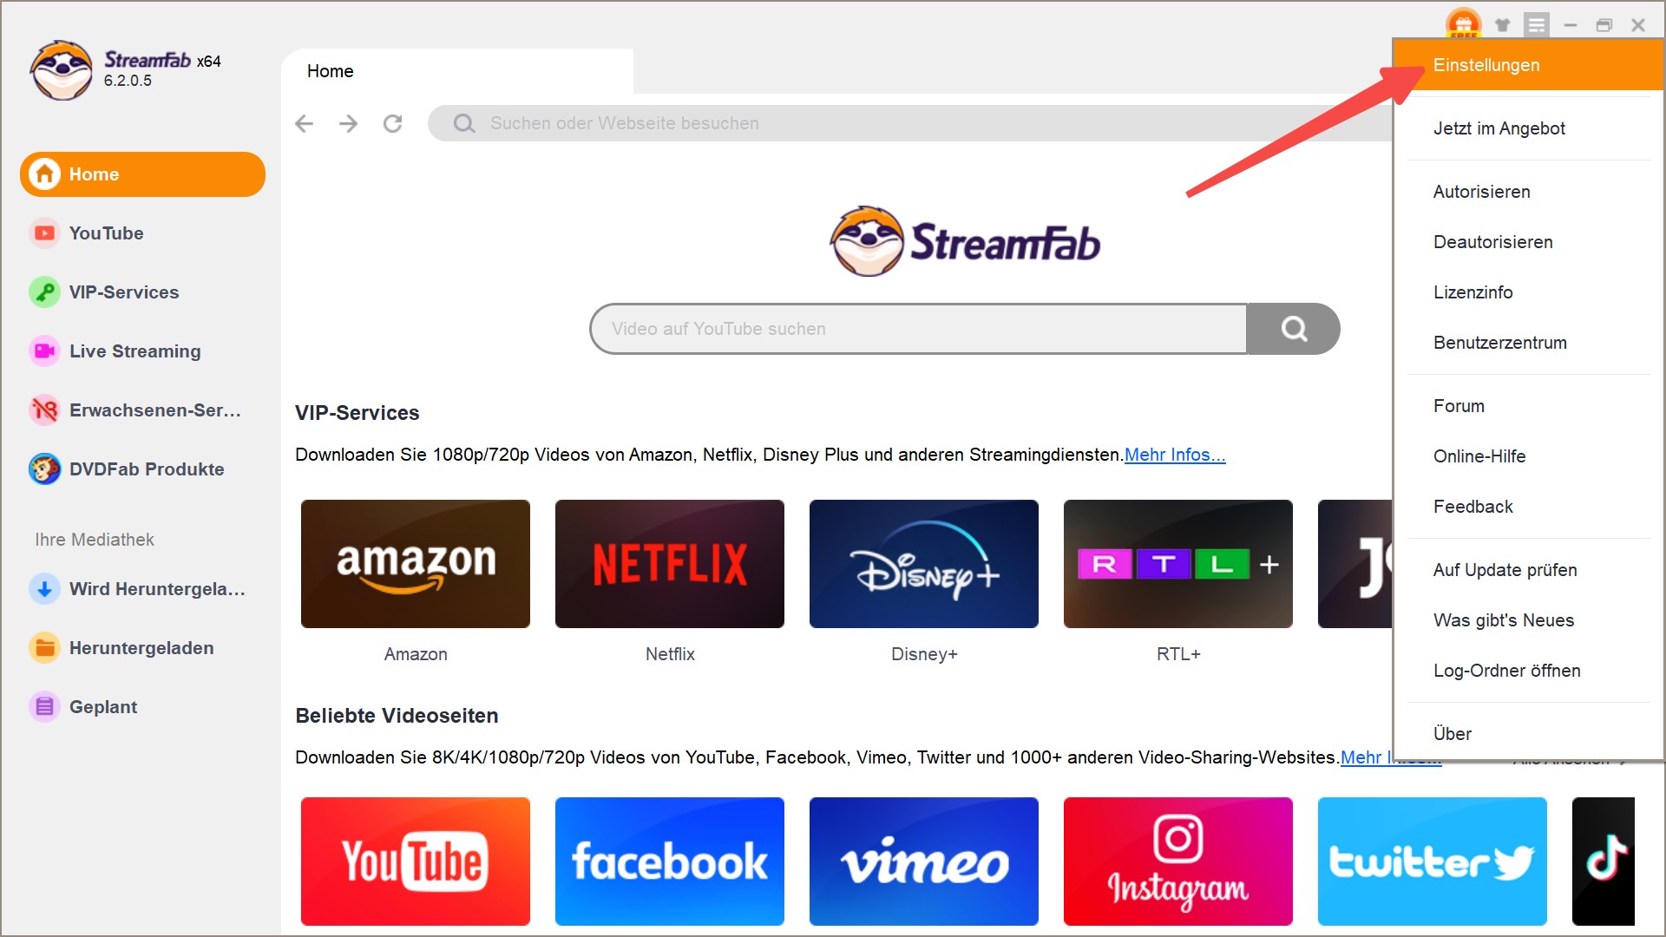Reload the page with the refresh icon
Screen dimensions: 1666x937
point(392,123)
